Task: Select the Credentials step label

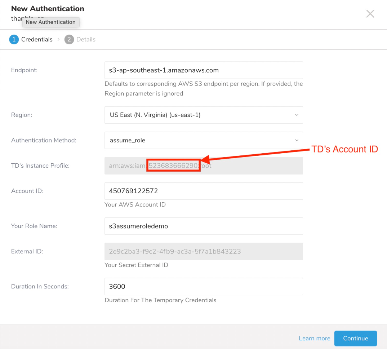Action: pos(37,40)
